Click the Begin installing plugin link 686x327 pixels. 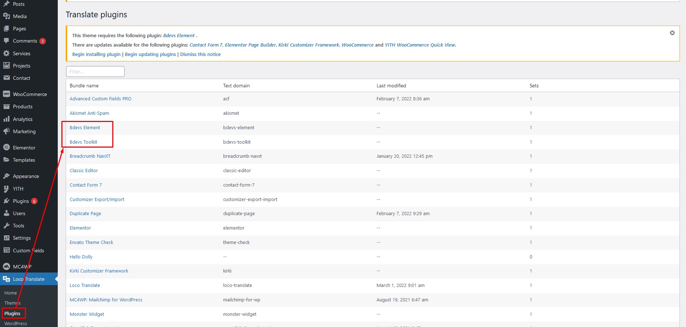click(96, 54)
